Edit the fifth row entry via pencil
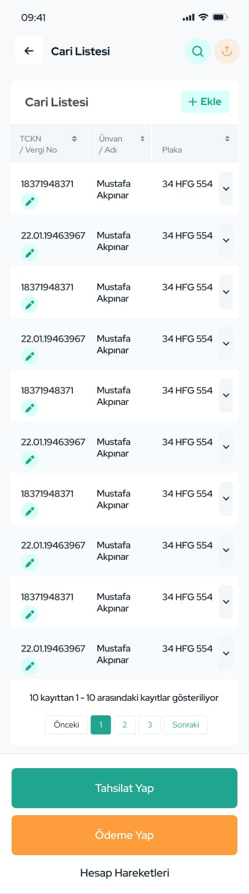249x894 pixels. pos(30,408)
